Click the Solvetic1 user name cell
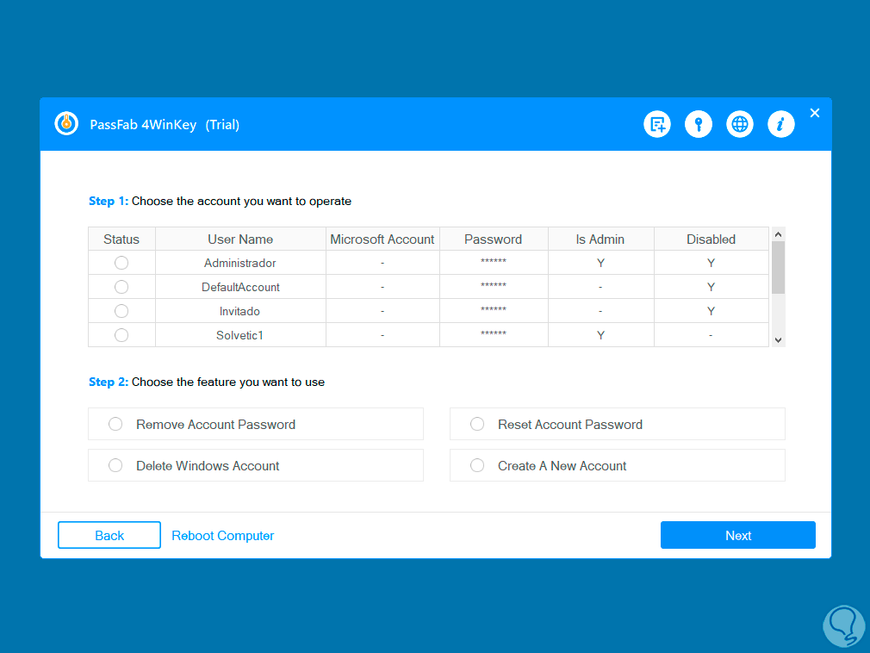 240,335
